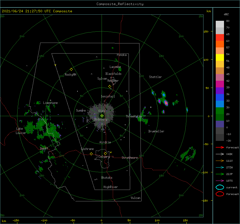Image resolution: width=240 pixels, height=224 pixels.
Task: Click the Calgary city label
Action: [x=104, y=157]
